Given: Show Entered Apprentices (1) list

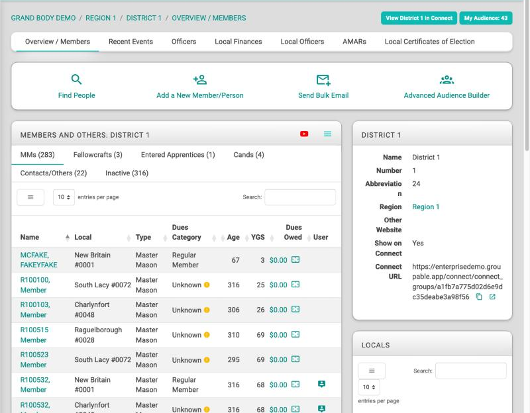Looking at the screenshot, I should click(178, 155).
